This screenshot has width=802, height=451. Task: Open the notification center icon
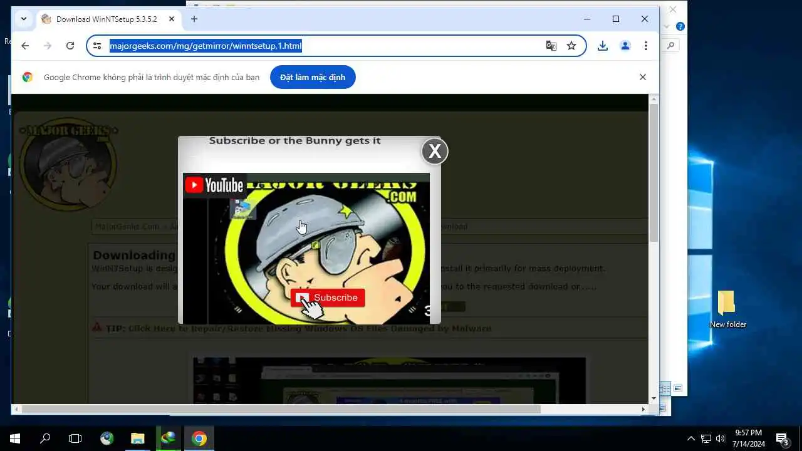782,438
